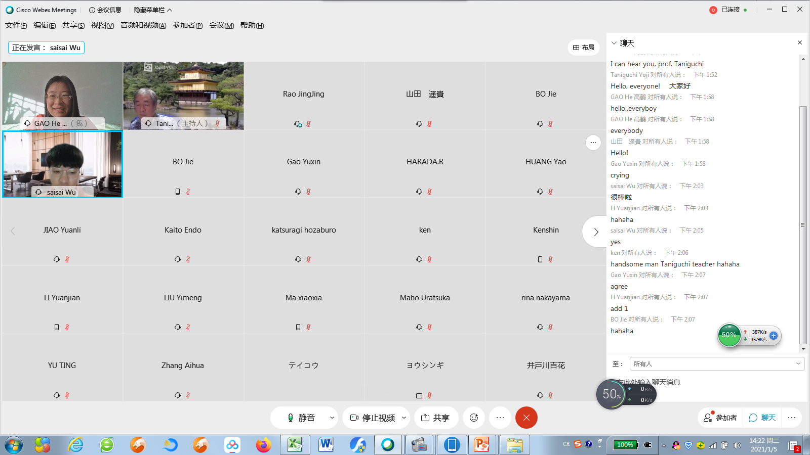Expand audio options arrow next to mute

point(332,418)
